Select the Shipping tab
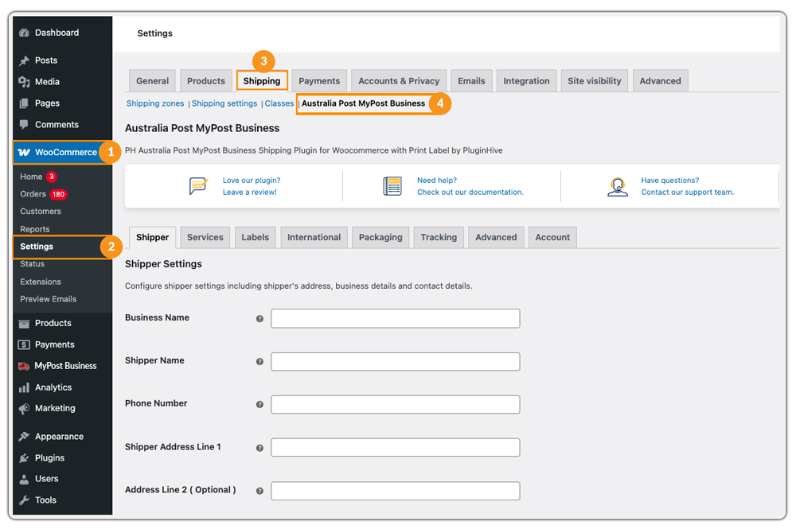Image resolution: width=796 pixels, height=529 pixels. click(261, 81)
